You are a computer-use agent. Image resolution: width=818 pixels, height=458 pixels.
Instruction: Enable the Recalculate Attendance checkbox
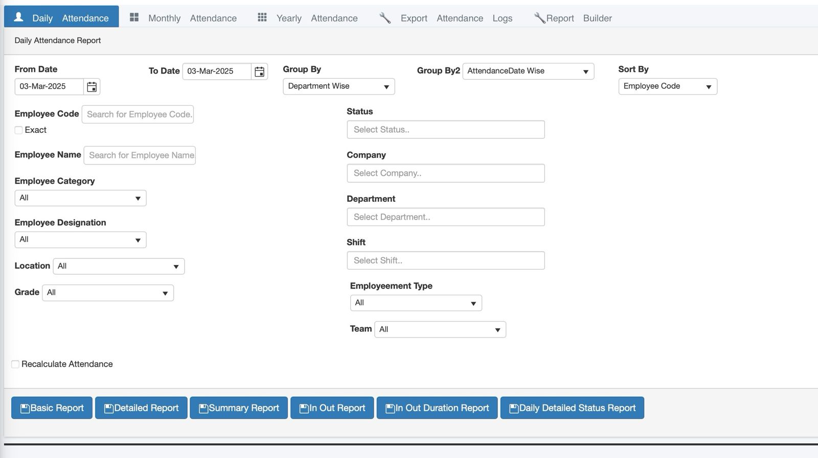[15, 364]
